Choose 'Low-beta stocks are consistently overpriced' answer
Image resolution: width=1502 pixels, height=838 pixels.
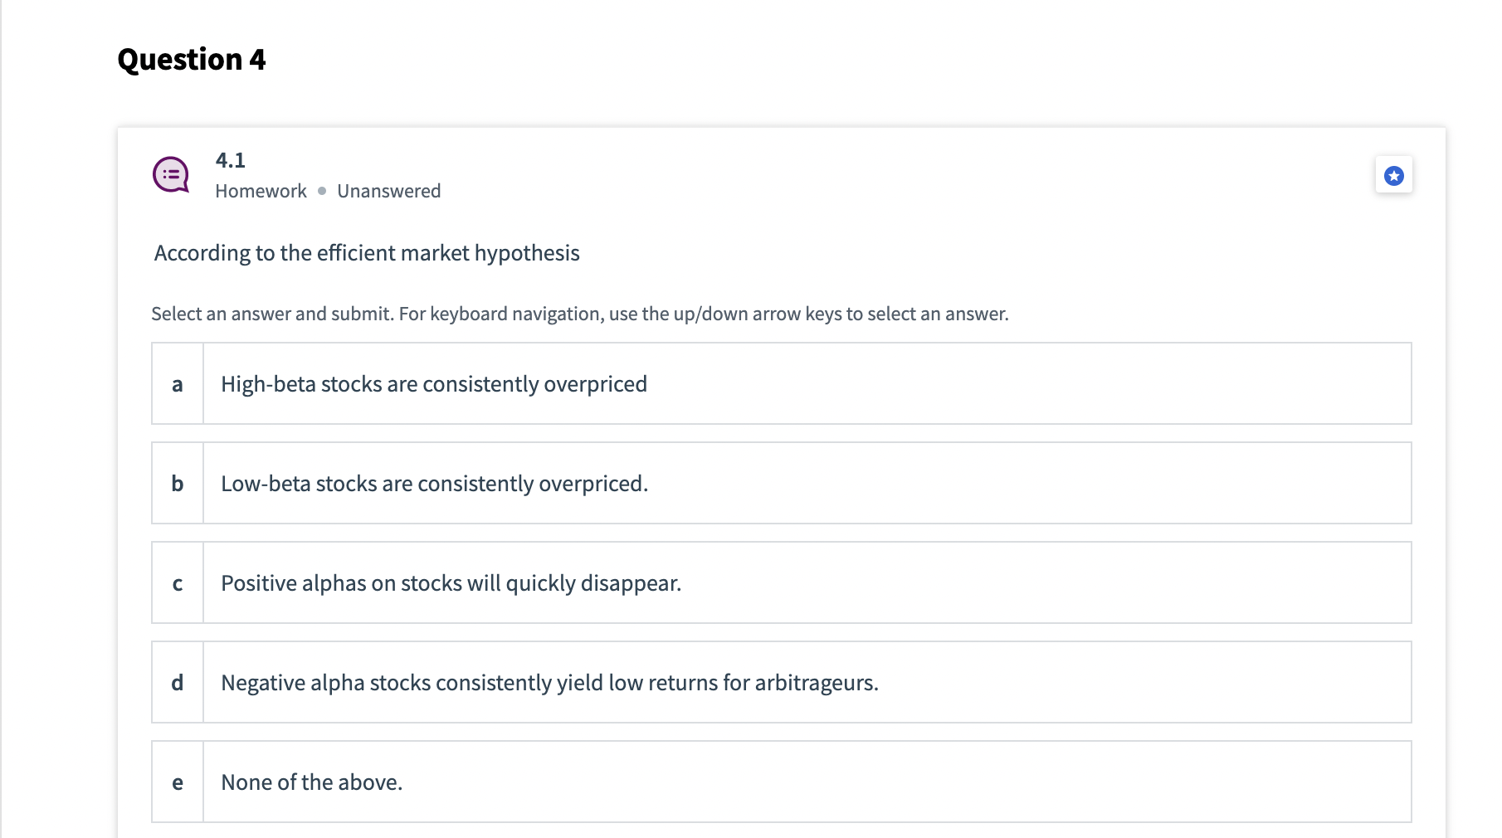pyautogui.click(x=434, y=484)
